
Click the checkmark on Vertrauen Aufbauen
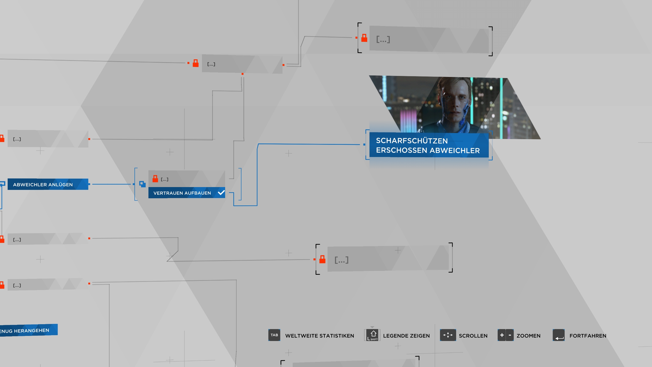(221, 193)
